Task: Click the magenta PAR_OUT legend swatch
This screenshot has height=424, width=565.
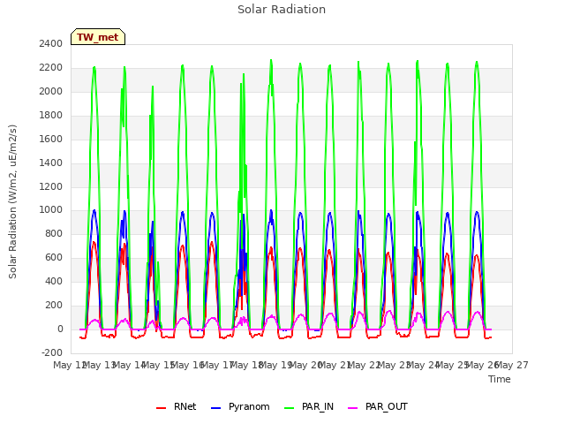Action: [353, 408]
